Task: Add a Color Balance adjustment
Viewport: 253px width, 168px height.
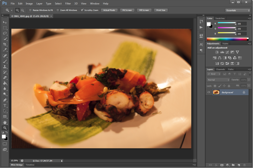Action: [220, 58]
